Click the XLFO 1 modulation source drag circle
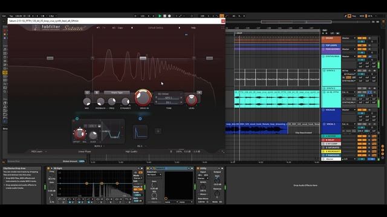Screen dimensions: 387x217 77,119
